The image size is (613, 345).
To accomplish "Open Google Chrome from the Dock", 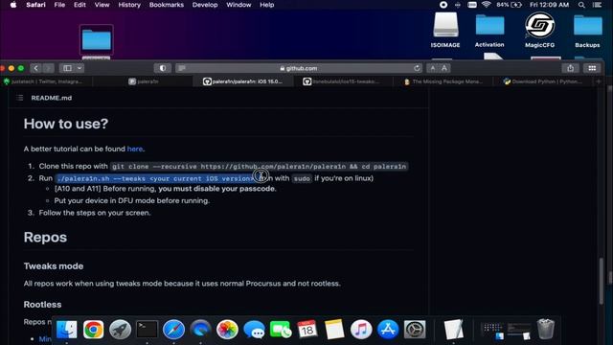I will click(93, 330).
